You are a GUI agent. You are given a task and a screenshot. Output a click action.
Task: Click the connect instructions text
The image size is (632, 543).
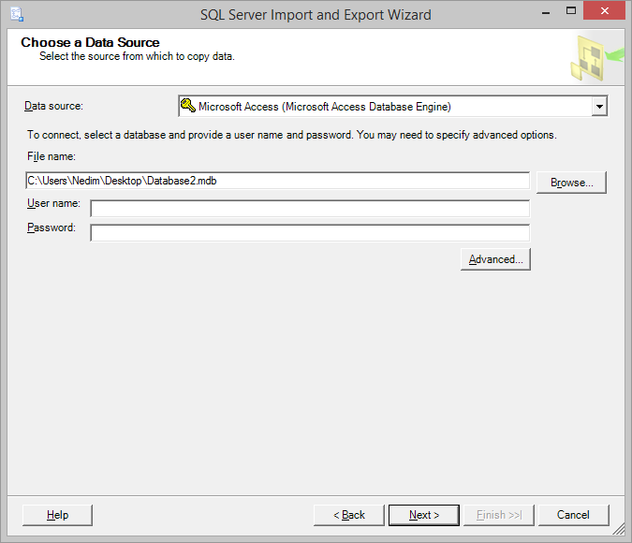292,135
